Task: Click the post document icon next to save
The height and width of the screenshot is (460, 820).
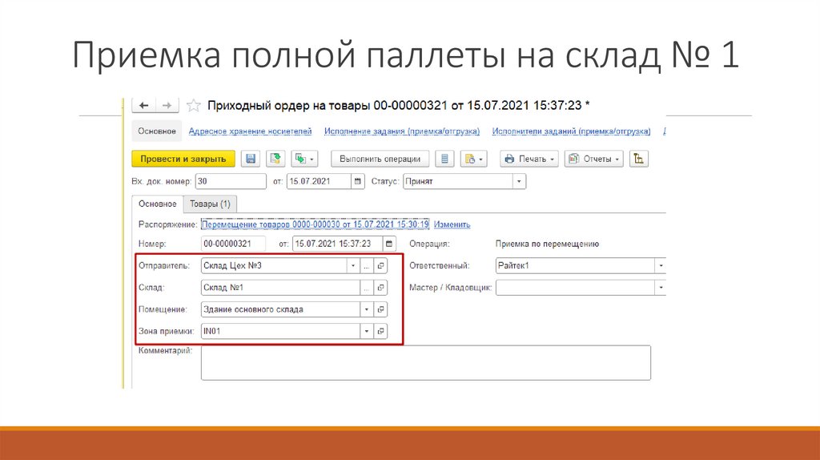Action: pyautogui.click(x=275, y=159)
